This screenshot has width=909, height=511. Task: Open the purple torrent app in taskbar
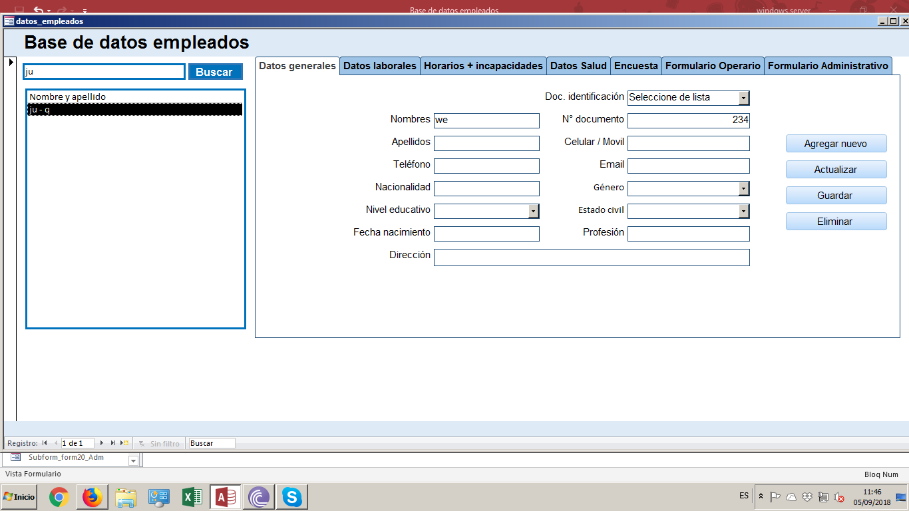259,497
